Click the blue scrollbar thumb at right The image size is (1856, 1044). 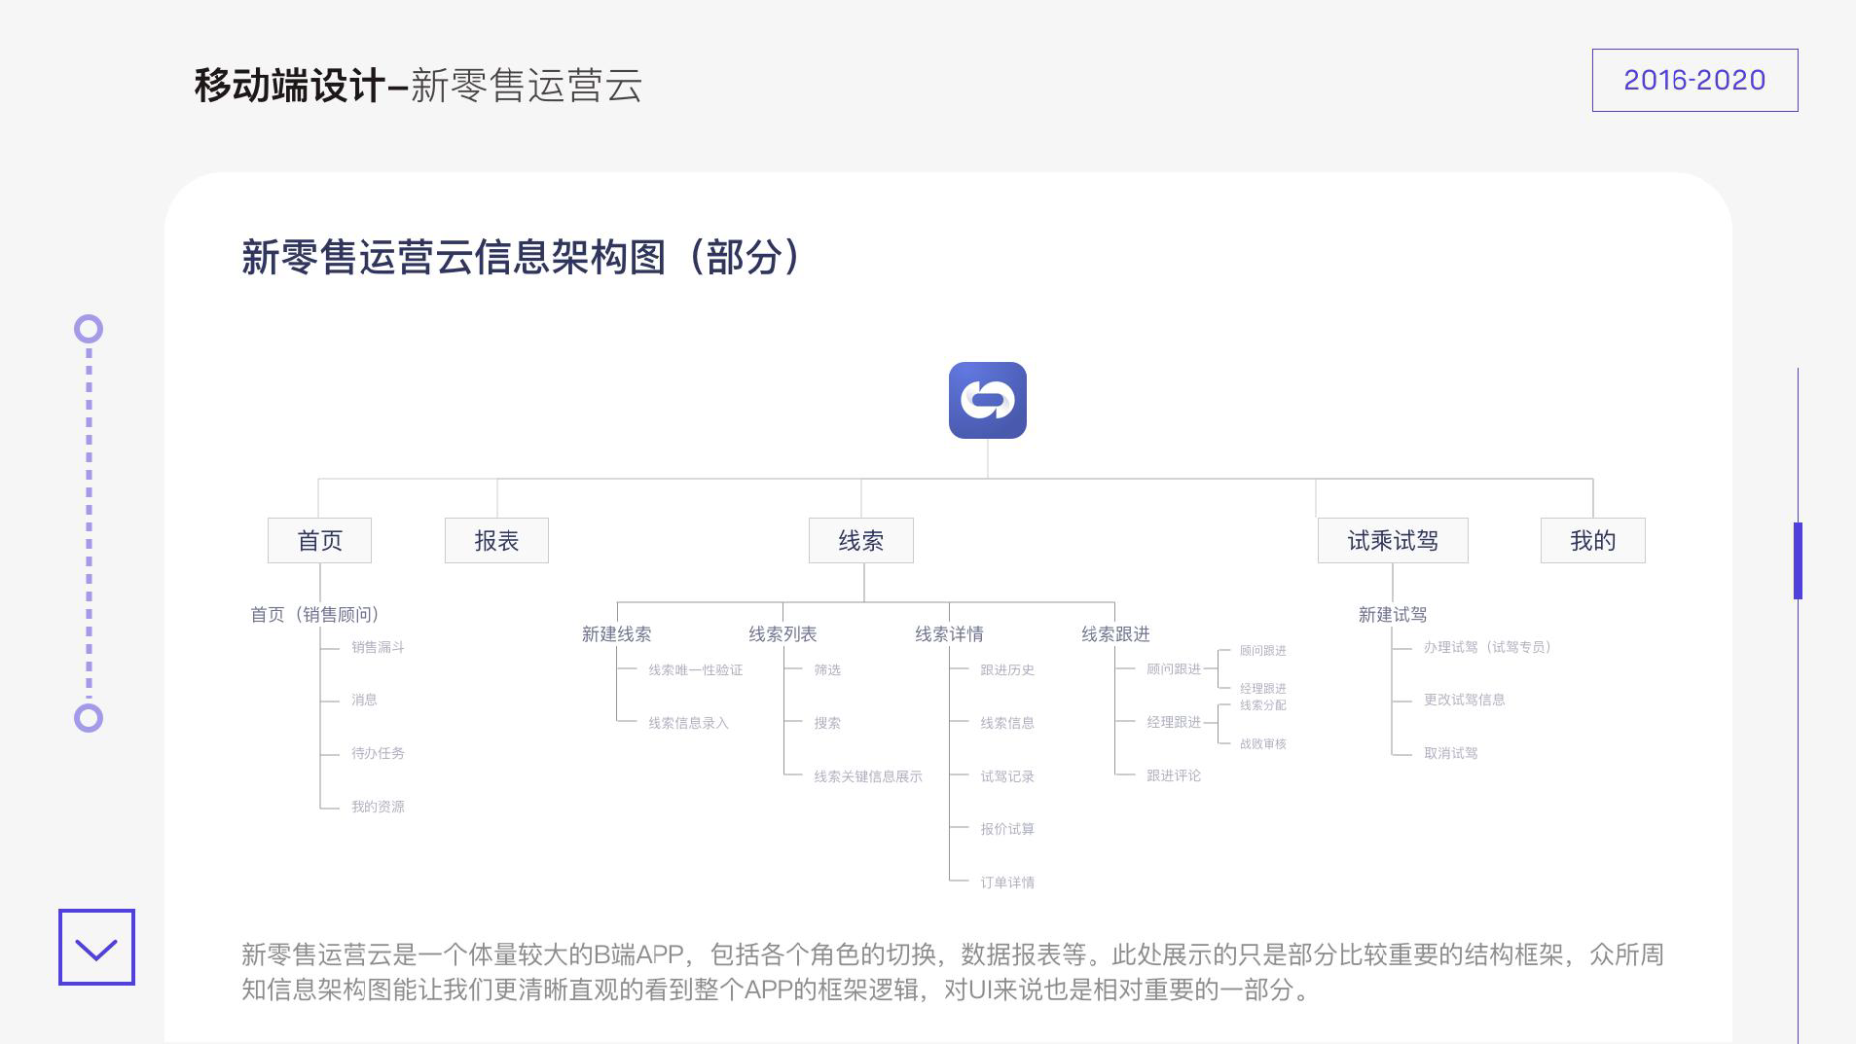(1798, 560)
